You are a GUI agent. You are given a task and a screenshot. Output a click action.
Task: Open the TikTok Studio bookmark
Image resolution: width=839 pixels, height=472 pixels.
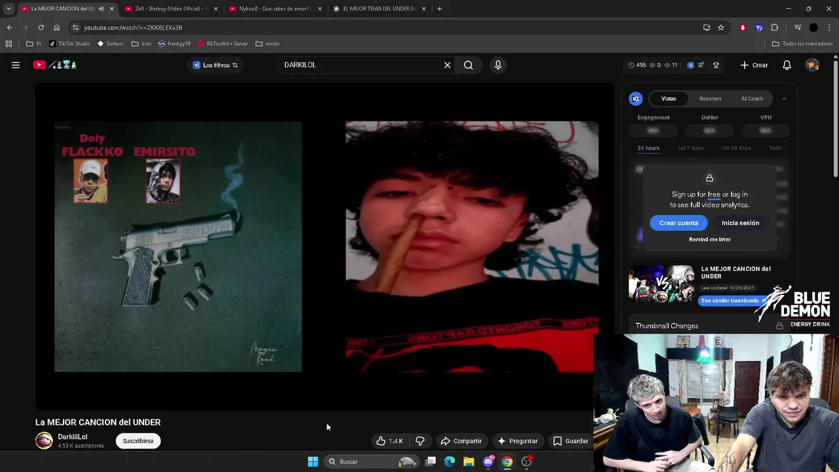69,44
